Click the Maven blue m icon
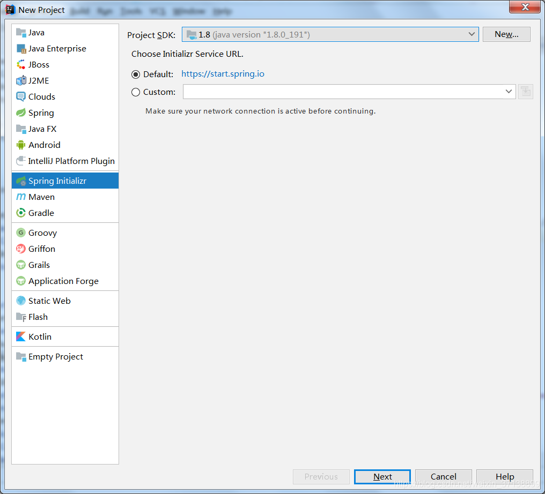 tap(21, 197)
